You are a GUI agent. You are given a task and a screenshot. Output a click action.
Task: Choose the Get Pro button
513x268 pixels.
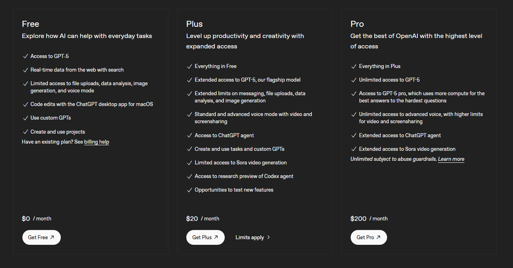pyautogui.click(x=369, y=237)
